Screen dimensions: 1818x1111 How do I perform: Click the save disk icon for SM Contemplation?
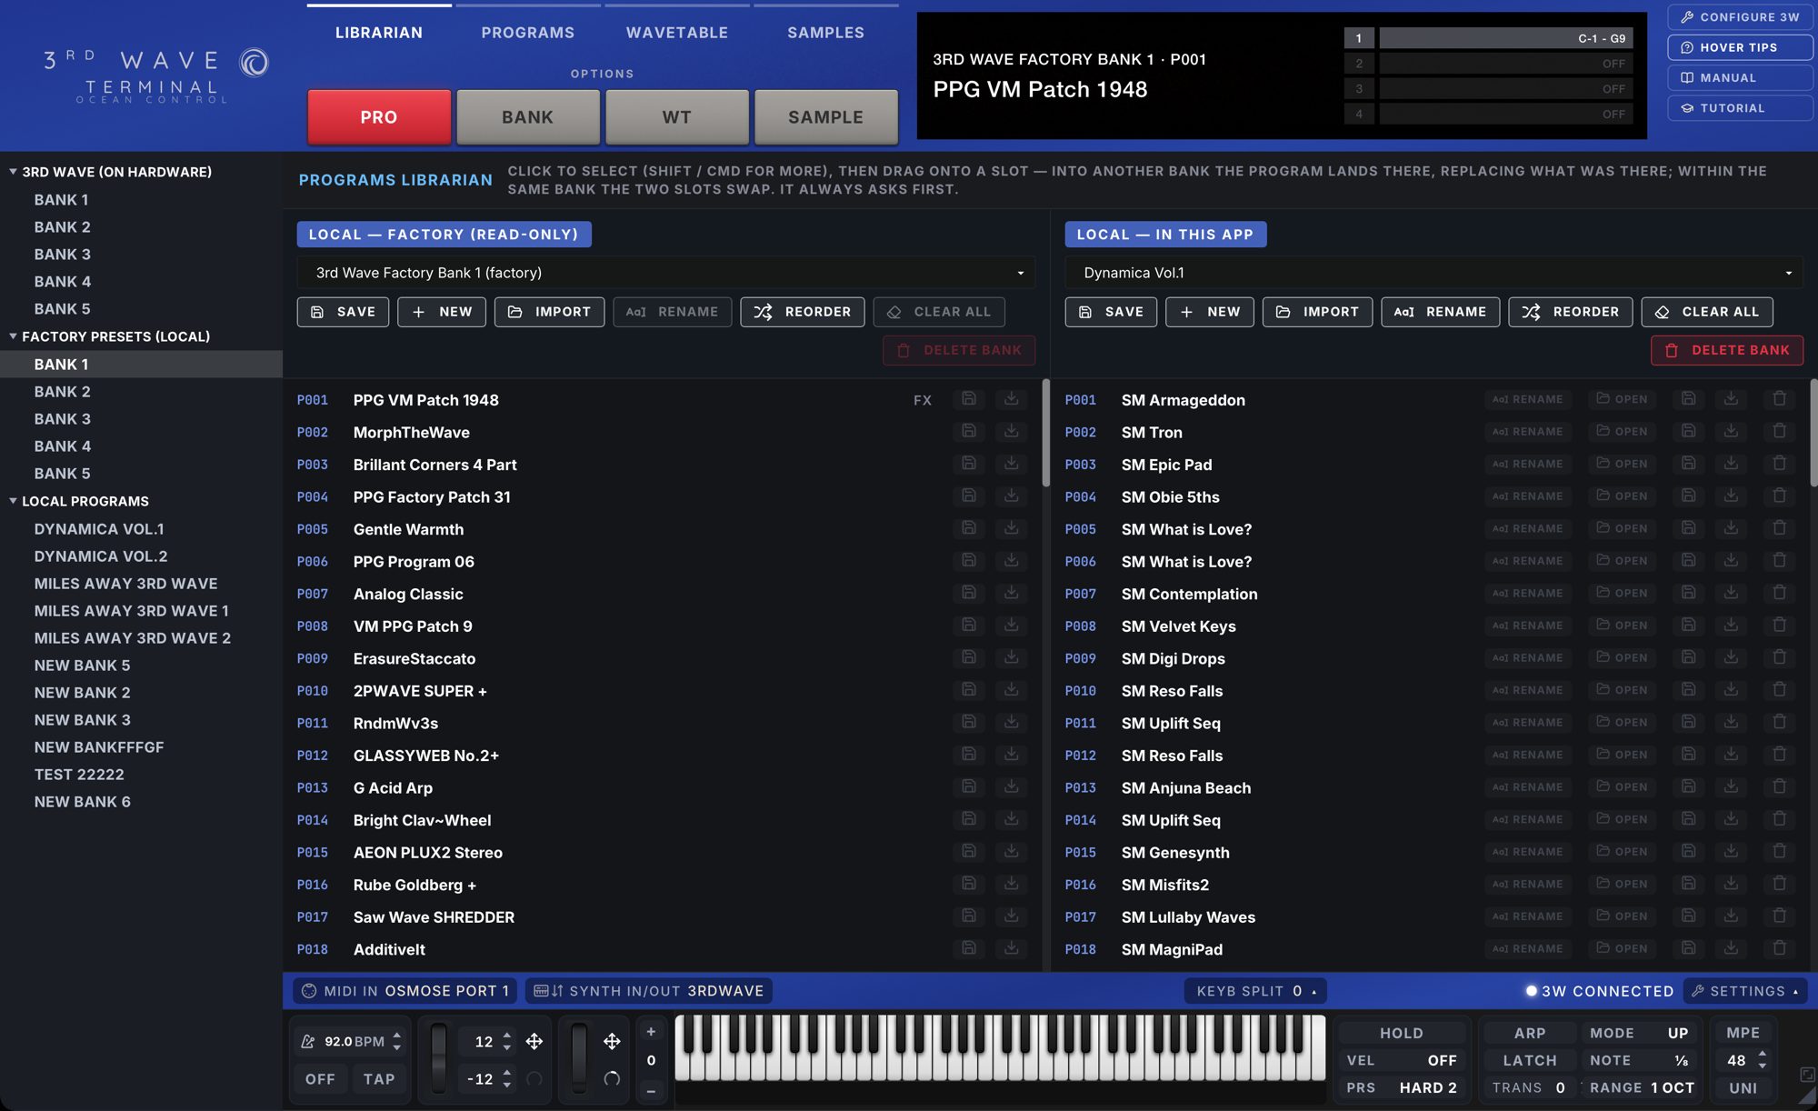point(1688,593)
